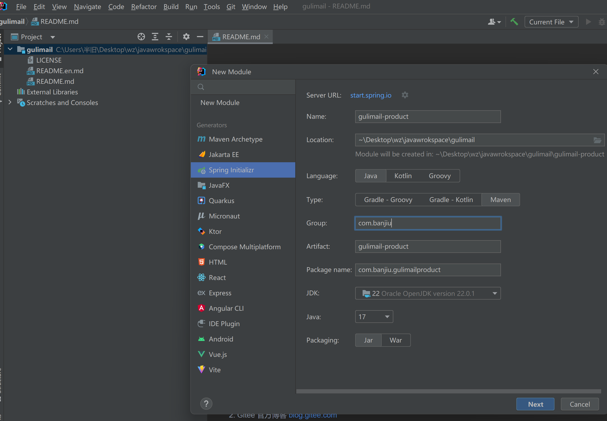Open the start.spring.io link
The image size is (607, 421).
(x=371, y=95)
